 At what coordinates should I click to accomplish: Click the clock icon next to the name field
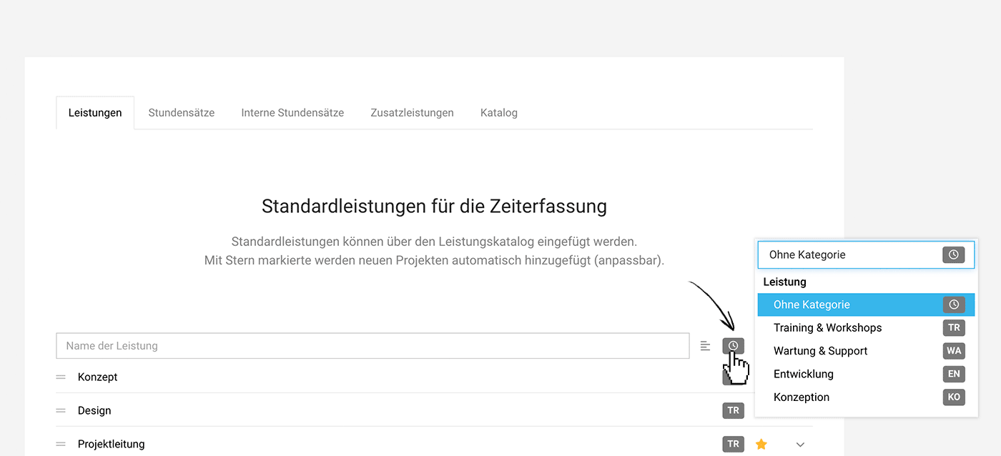[x=732, y=345]
